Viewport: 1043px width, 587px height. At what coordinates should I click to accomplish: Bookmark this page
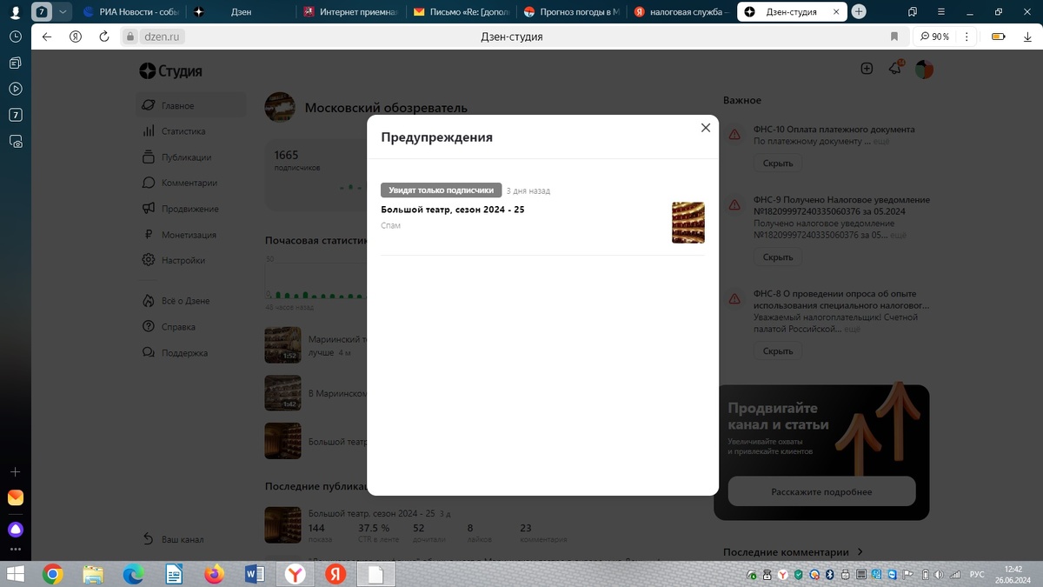tap(894, 37)
